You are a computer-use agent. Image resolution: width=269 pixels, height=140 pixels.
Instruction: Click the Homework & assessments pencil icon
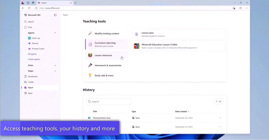point(90,65)
